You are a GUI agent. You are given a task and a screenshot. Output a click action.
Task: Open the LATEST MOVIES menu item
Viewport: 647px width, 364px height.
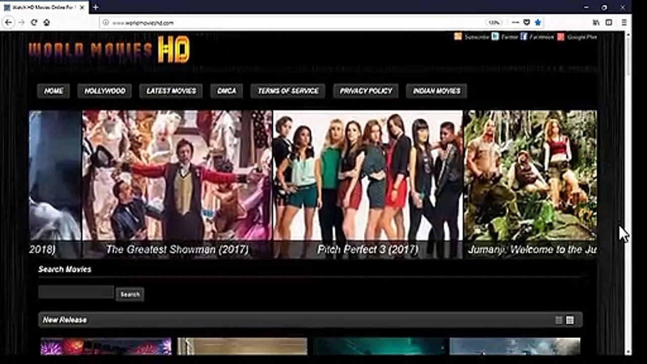pos(171,91)
